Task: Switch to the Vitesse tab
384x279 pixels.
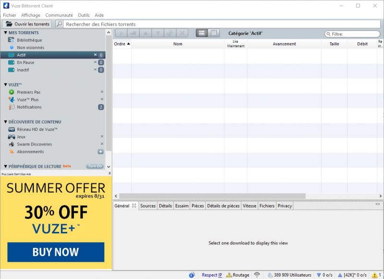Action: pyautogui.click(x=250, y=206)
